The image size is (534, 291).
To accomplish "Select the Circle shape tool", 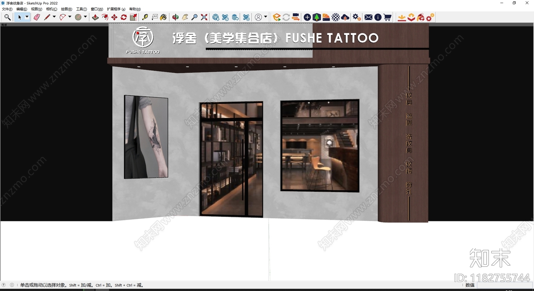I will [x=78, y=17].
